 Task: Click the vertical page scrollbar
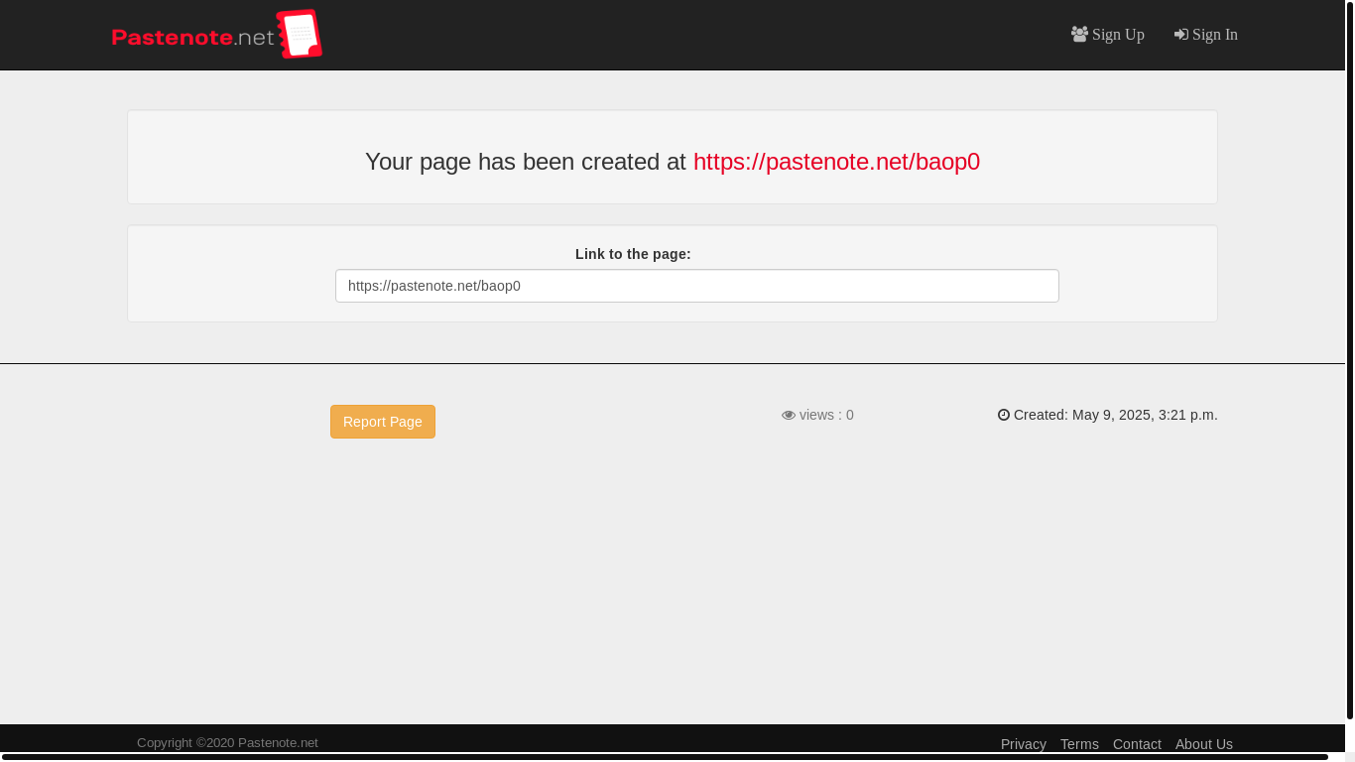coord(1350,360)
